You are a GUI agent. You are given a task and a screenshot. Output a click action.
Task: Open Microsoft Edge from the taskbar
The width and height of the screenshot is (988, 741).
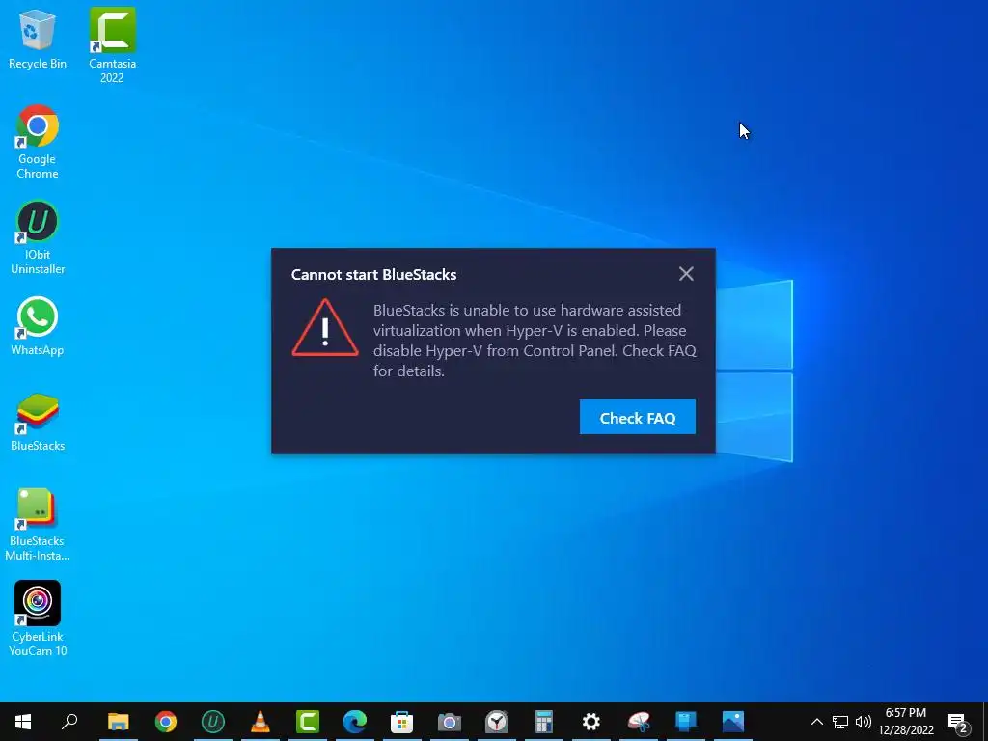pos(355,722)
